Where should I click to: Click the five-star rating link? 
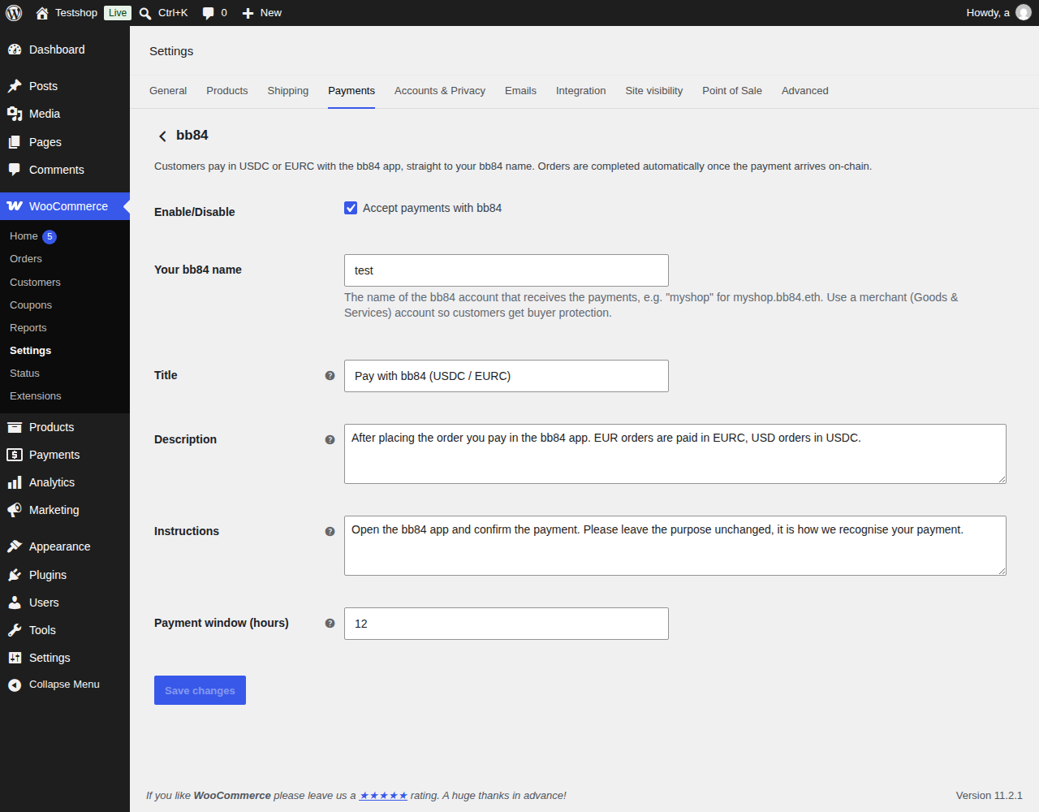(383, 796)
